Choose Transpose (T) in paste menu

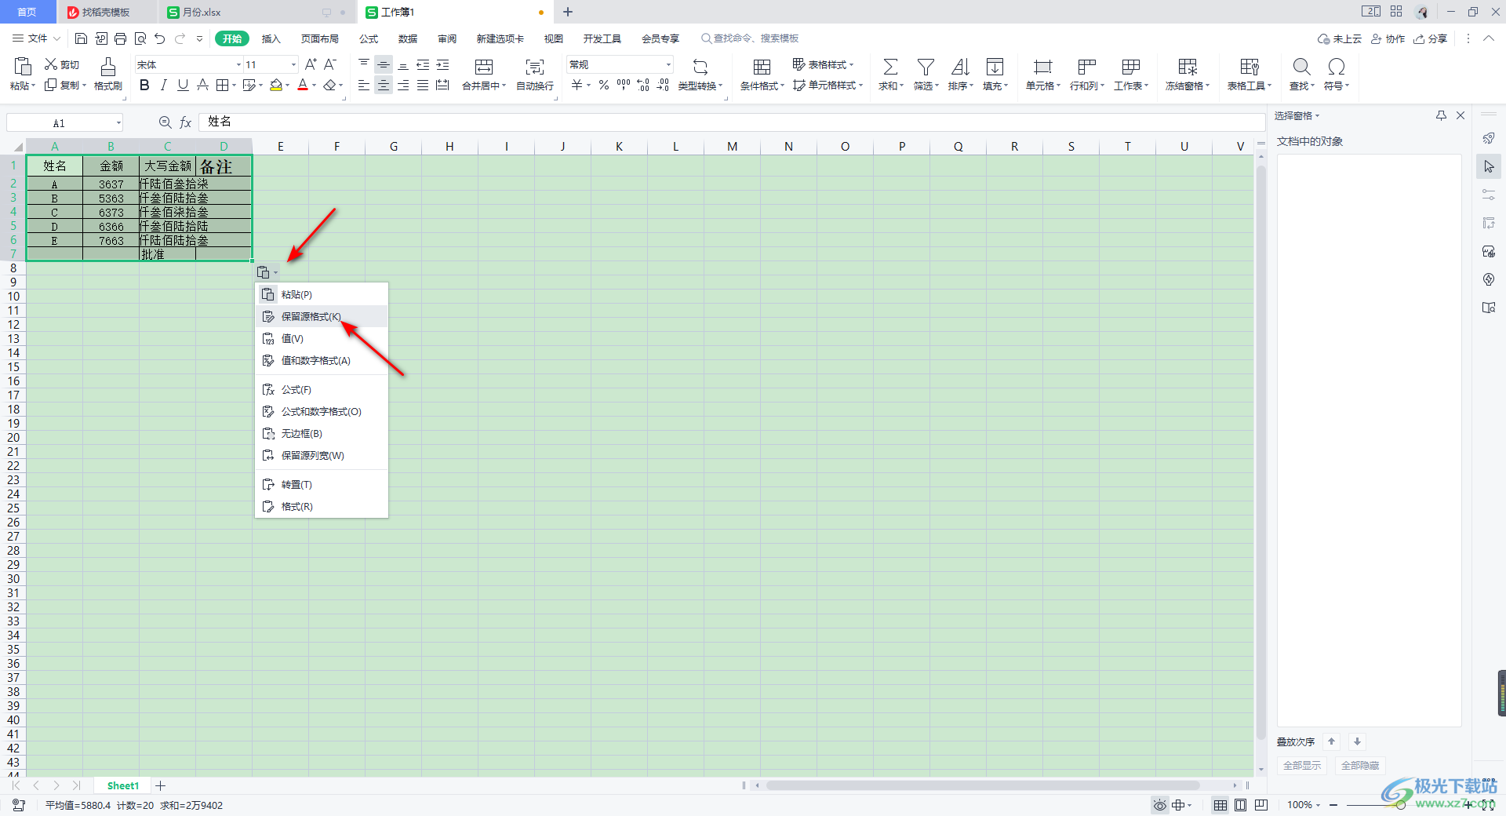(322, 485)
